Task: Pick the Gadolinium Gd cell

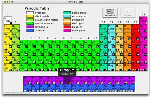Action: (x=75, y=80)
